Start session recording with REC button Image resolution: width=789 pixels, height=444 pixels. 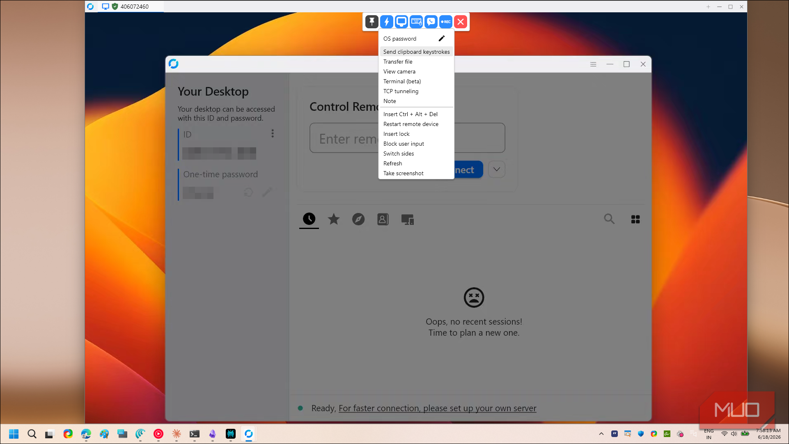[x=446, y=22]
